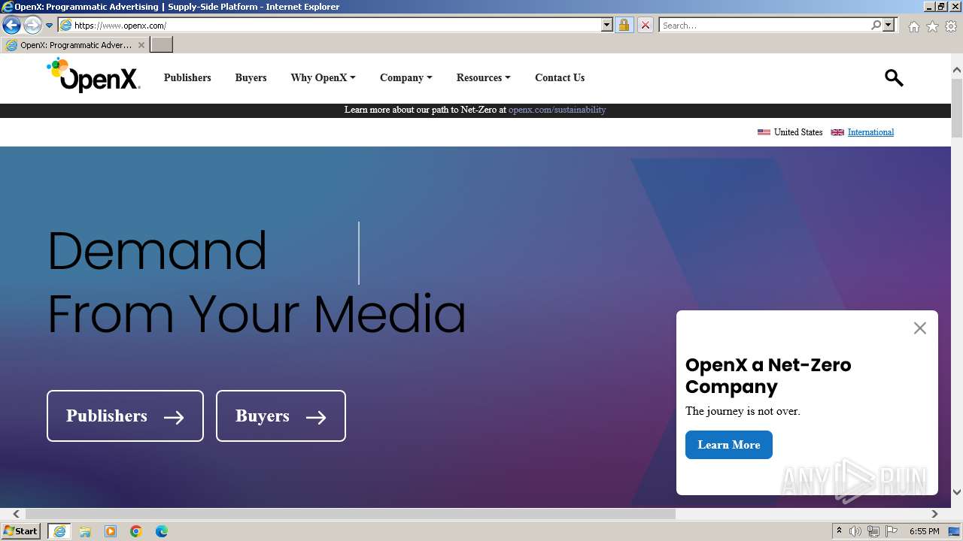This screenshot has width=963, height=541.
Task: Open Publishers nav item
Action: tap(187, 77)
